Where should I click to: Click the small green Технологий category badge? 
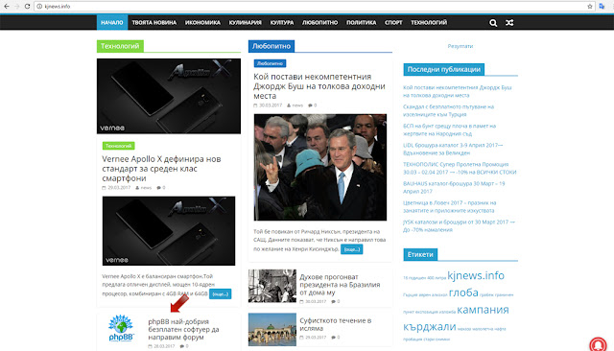[118, 146]
